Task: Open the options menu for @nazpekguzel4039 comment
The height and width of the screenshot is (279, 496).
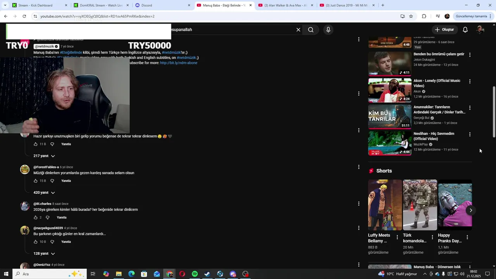Action: (x=358, y=228)
